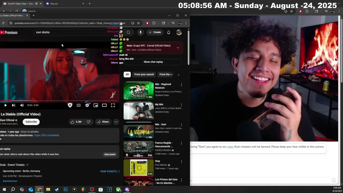Open a new tab in YouTube window

33,16
